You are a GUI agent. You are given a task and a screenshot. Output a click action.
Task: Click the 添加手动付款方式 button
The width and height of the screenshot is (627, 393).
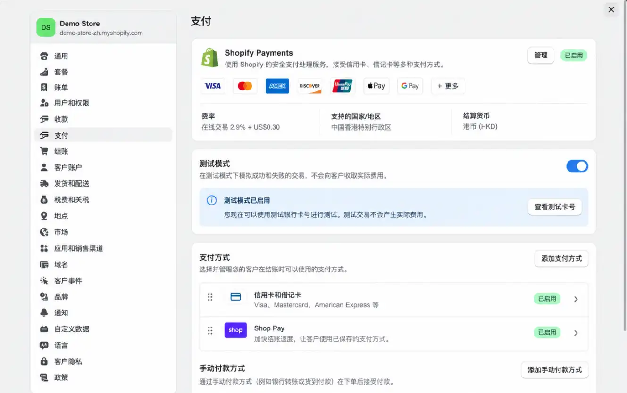coord(555,370)
